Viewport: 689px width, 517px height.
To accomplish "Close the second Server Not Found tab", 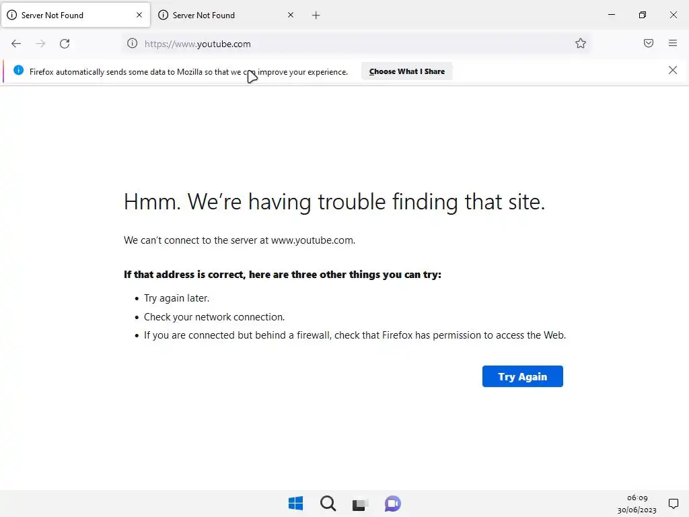I will [291, 15].
